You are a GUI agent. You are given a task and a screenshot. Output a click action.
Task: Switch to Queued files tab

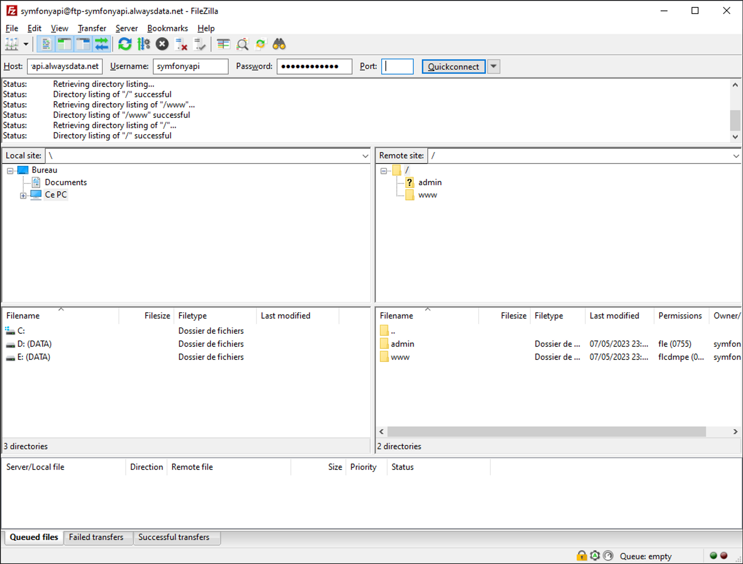coord(34,537)
